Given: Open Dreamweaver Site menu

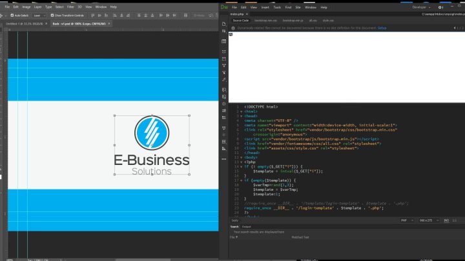Looking at the screenshot, I should 298,7.
